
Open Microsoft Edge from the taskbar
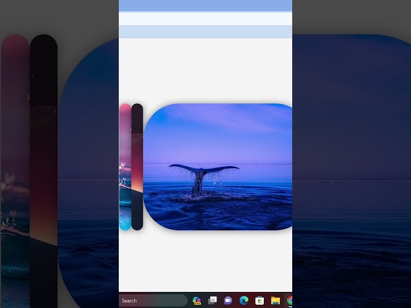coord(244,300)
